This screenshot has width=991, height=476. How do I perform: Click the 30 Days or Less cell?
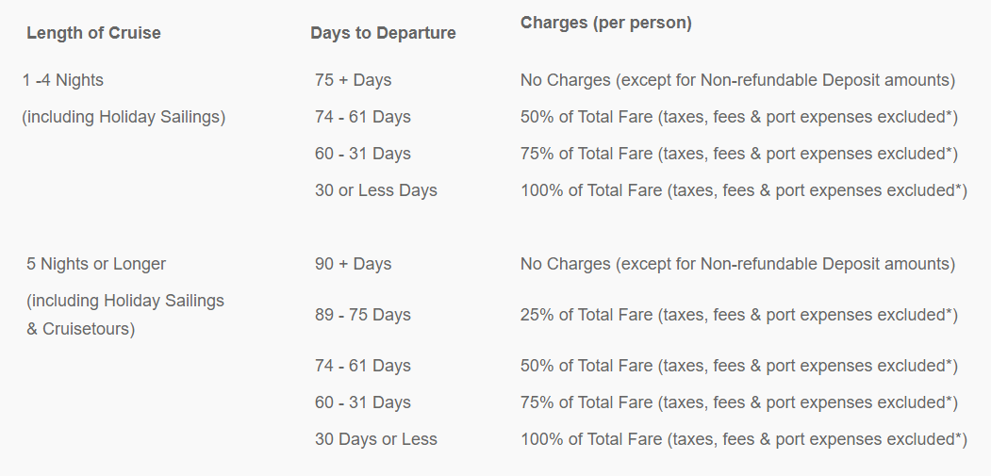(x=376, y=439)
